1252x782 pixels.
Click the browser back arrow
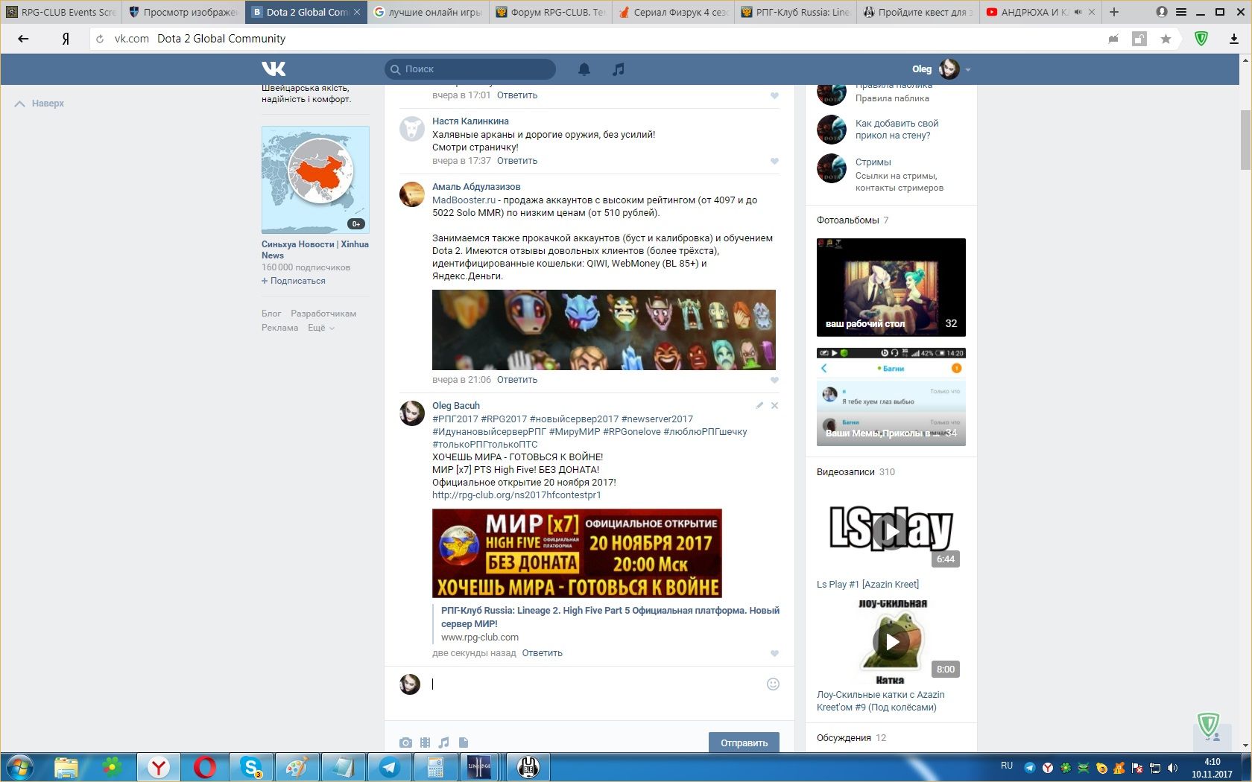[23, 39]
